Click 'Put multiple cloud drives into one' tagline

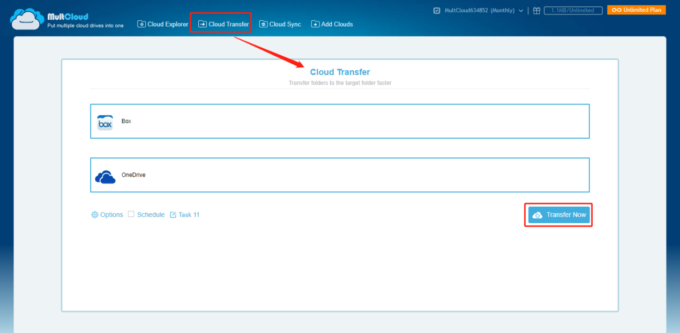point(85,26)
